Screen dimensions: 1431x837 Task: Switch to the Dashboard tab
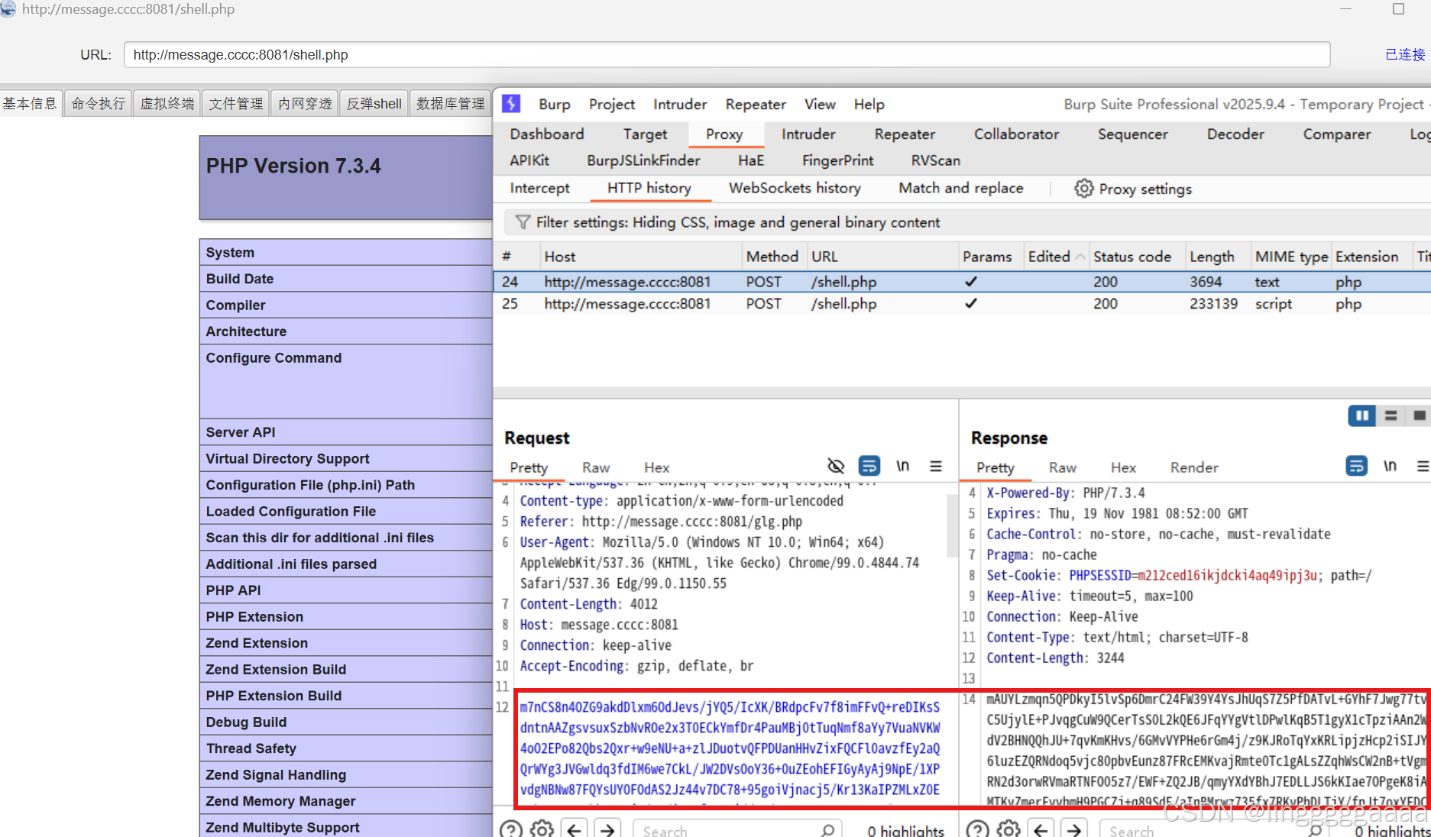(x=547, y=134)
